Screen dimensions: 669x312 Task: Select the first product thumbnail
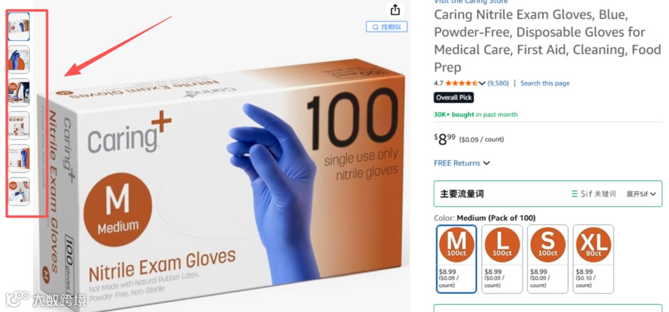tap(19, 27)
